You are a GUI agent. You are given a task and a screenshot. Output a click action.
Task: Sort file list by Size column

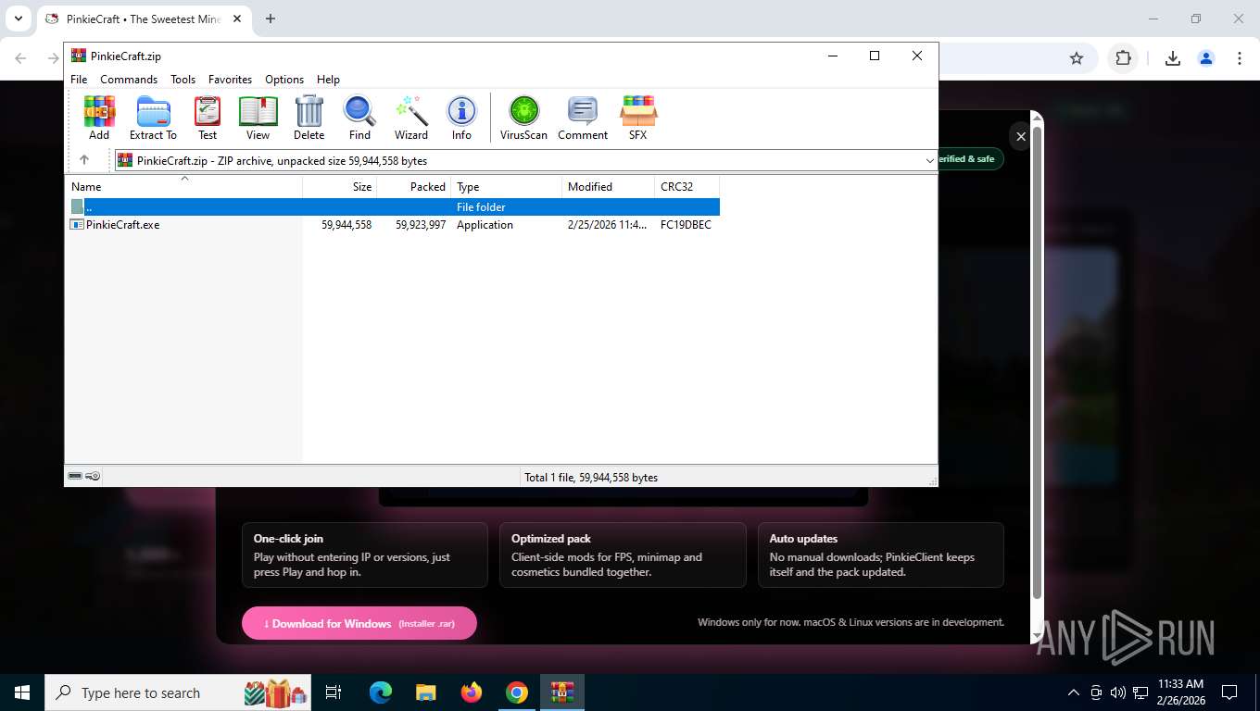coord(340,186)
